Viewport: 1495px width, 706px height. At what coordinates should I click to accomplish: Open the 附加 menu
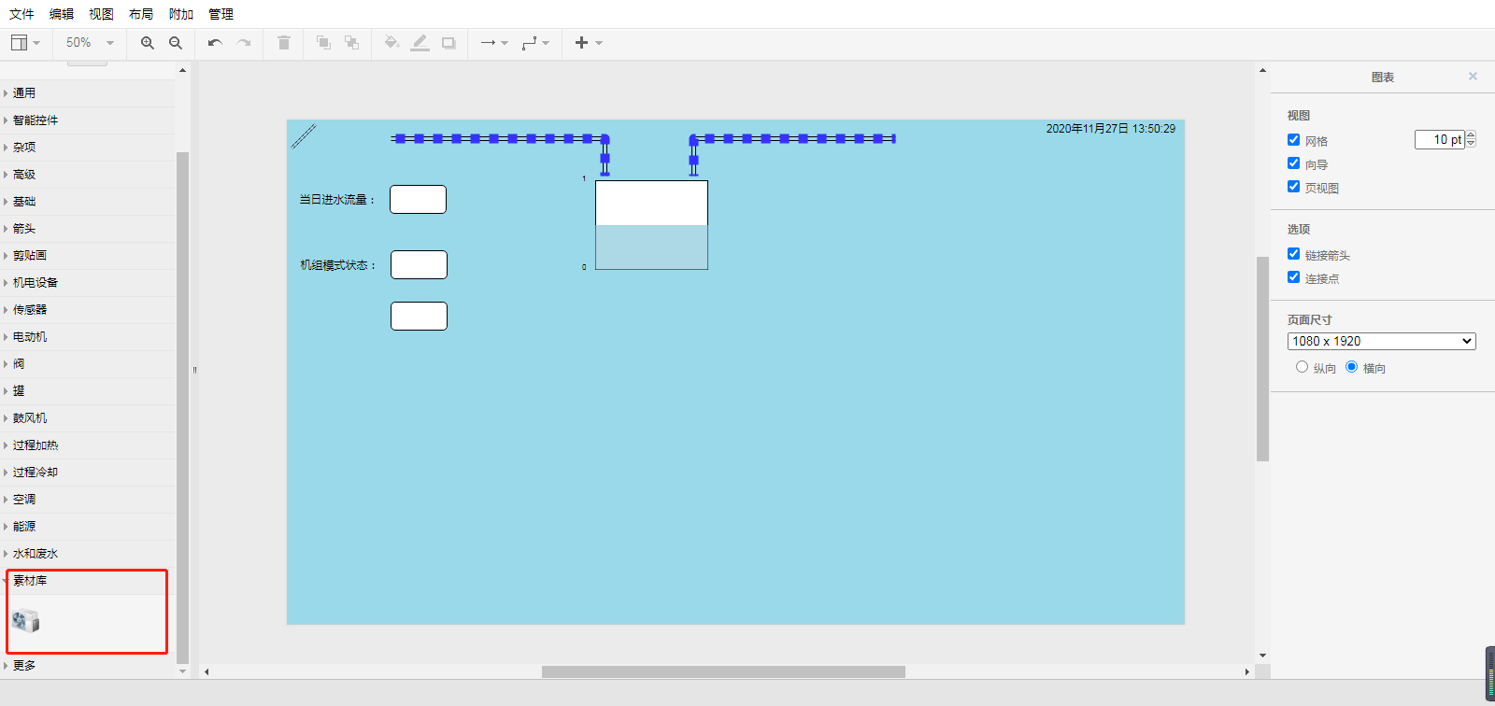click(181, 14)
